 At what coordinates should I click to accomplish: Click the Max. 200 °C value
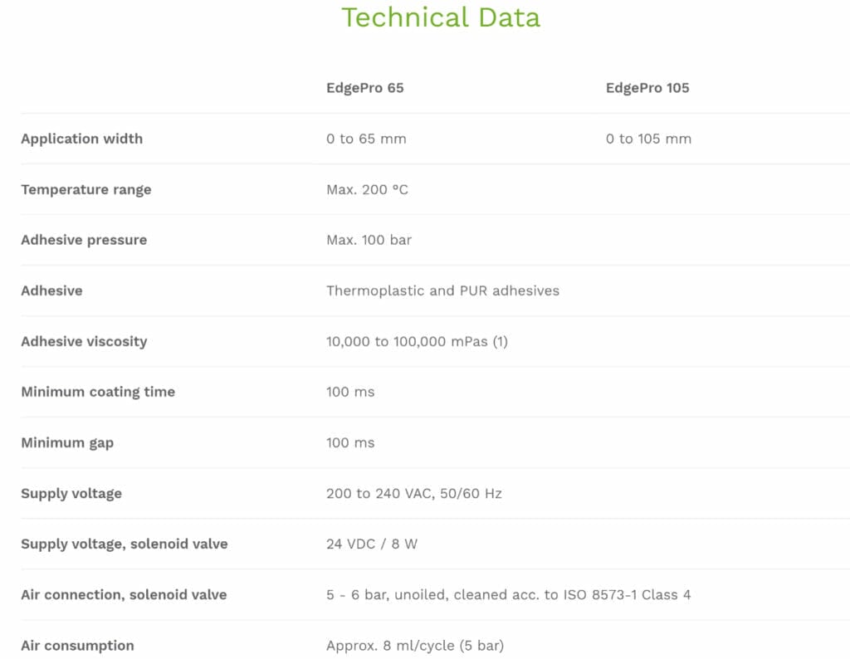(367, 189)
